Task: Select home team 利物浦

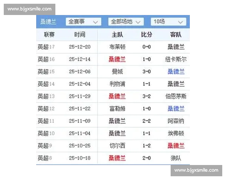Action: 117,84
